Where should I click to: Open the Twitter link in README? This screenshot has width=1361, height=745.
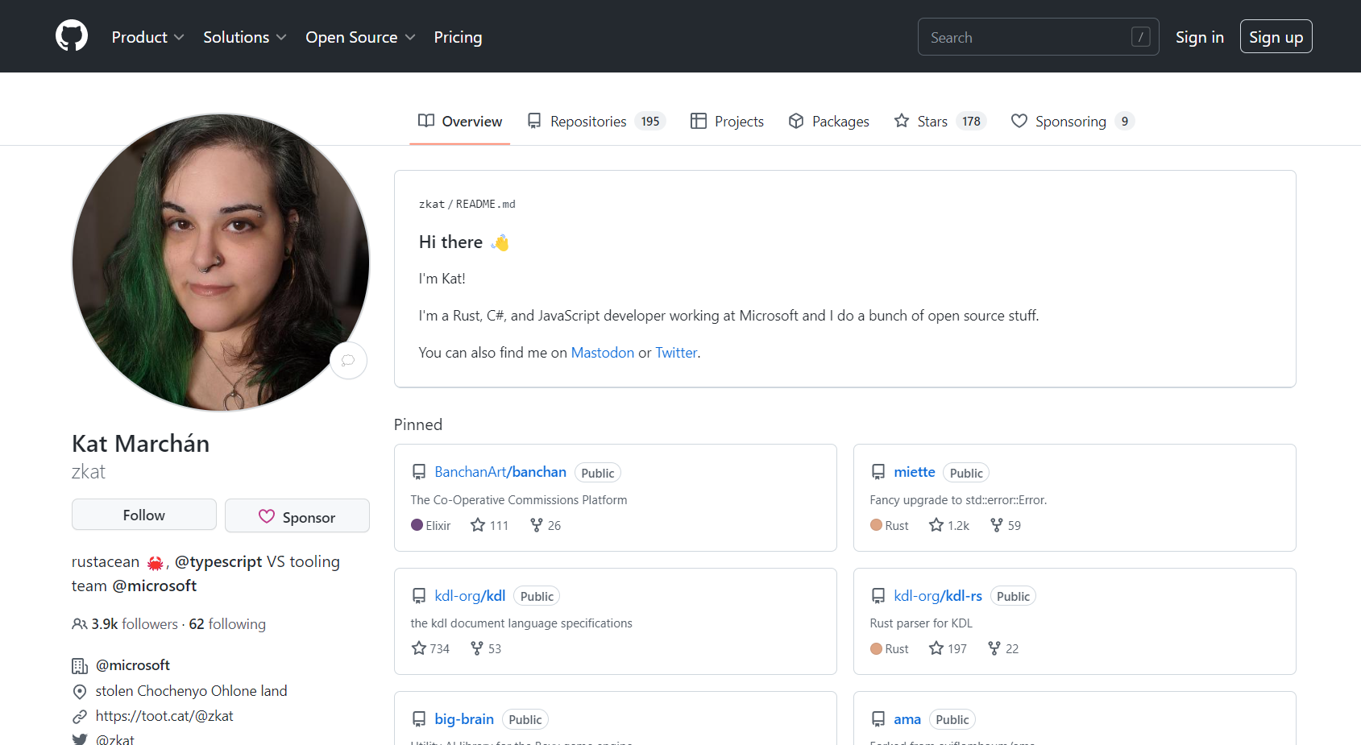click(x=676, y=353)
